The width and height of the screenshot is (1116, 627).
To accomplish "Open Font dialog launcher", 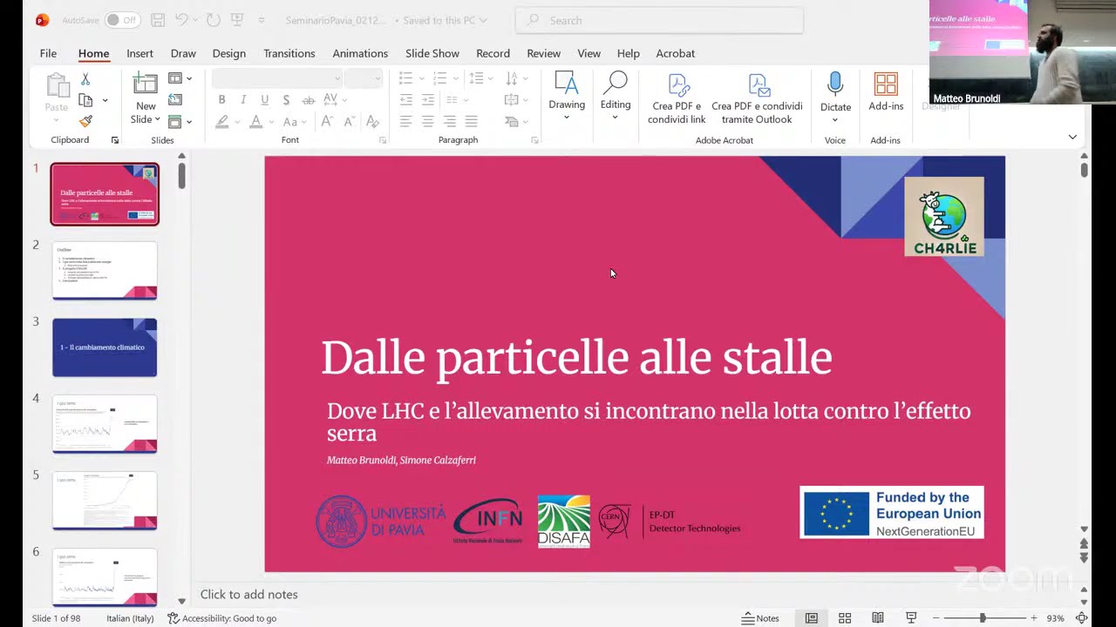I will click(x=383, y=140).
